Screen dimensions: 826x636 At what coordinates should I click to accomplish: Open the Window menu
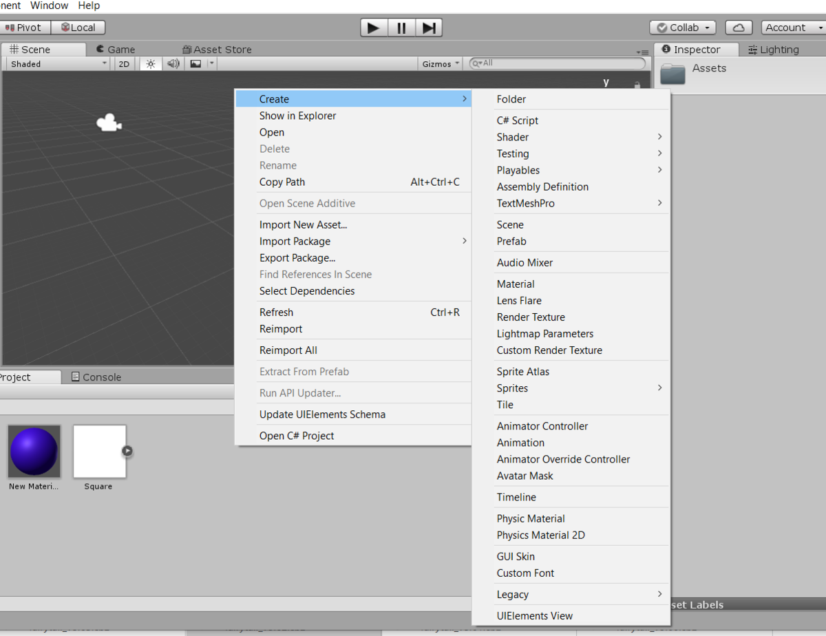[49, 6]
